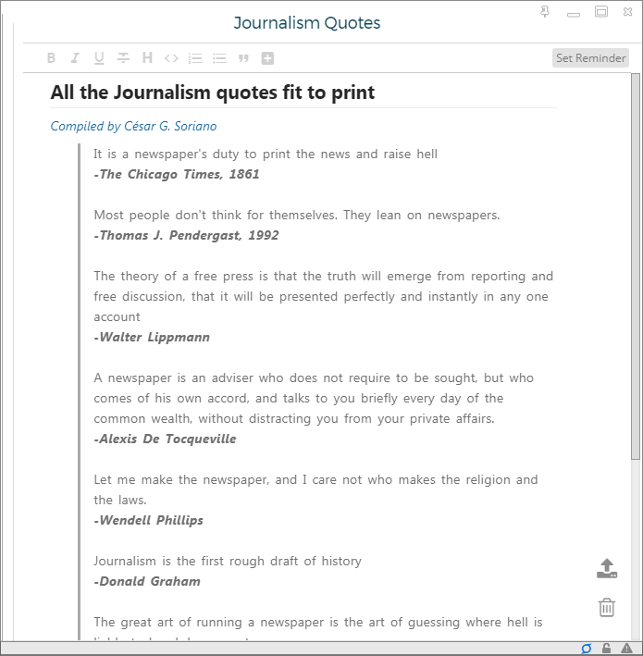Toggle italic formatting
This screenshot has width=643, height=656.
75,57
